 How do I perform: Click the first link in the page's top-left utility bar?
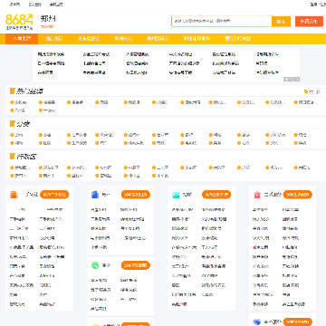(14, 5)
